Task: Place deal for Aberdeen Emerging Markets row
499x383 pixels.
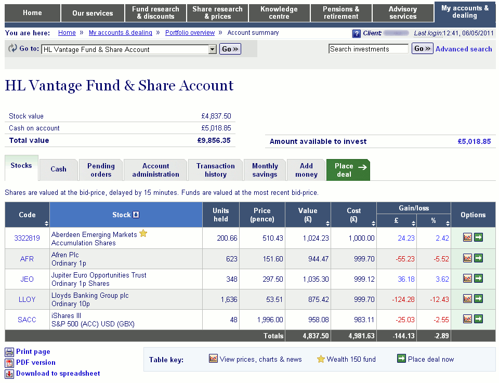Action: click(478, 237)
